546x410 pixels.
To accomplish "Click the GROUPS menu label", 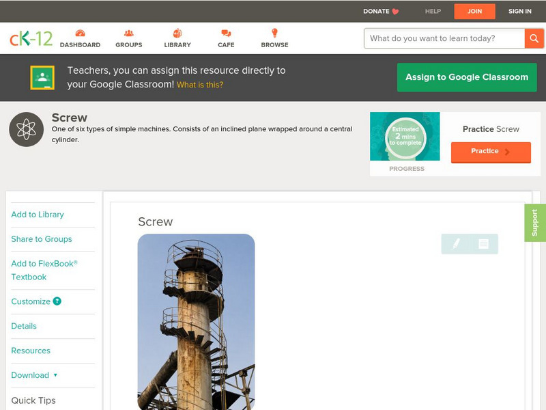I will (x=129, y=45).
